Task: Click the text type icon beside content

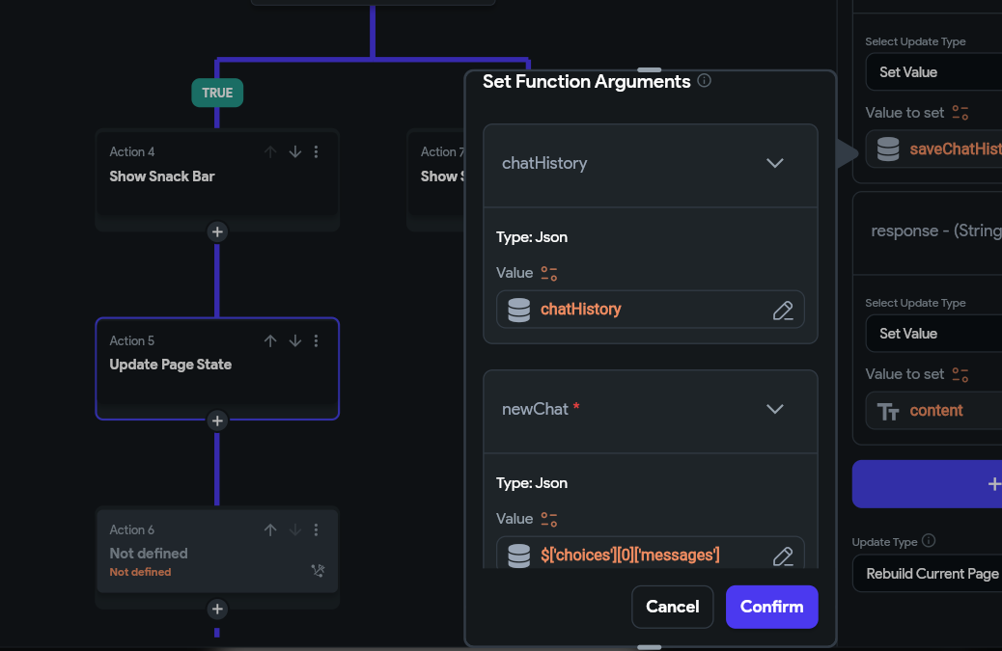Action: tap(888, 411)
